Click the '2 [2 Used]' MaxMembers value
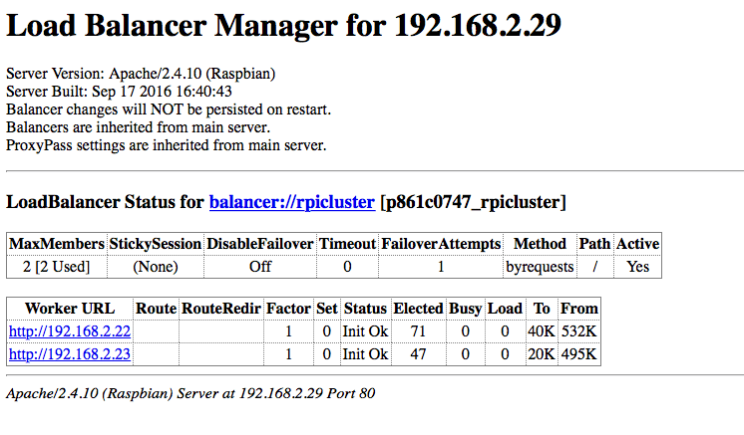The height and width of the screenshot is (435, 744). pos(57,267)
